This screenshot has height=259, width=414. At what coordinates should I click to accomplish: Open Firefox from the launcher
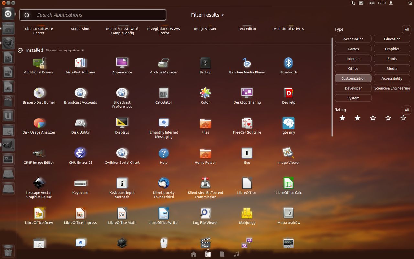[x=8, y=43]
